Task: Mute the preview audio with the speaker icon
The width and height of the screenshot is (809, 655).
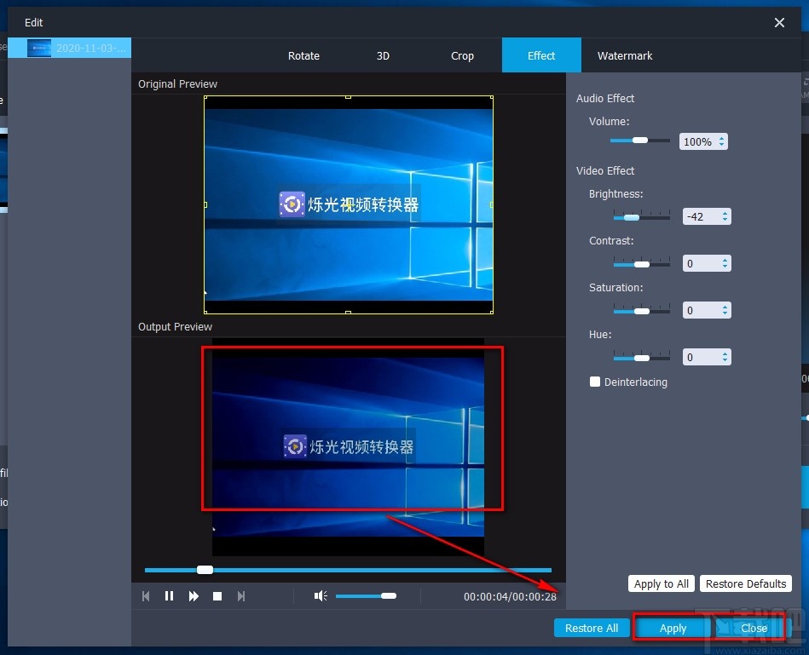Action: pyautogui.click(x=320, y=596)
